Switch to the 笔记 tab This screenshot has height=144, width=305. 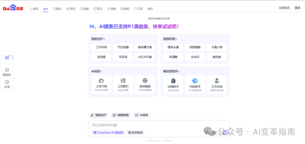(x=98, y=9)
